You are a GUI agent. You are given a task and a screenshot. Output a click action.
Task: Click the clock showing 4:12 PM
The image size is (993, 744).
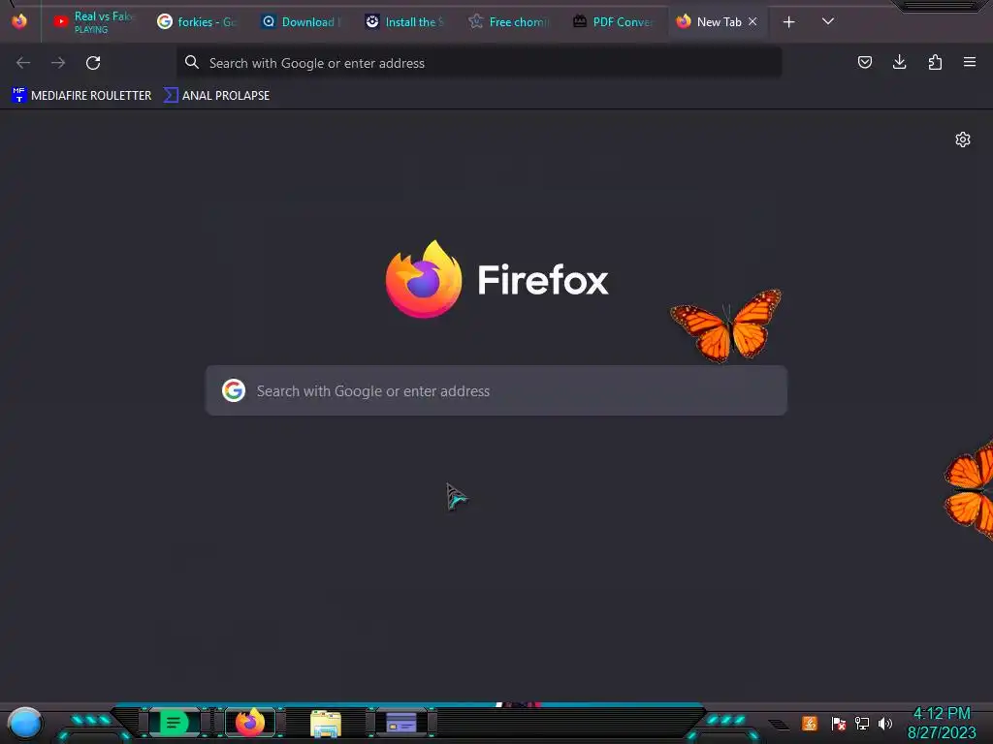click(942, 714)
